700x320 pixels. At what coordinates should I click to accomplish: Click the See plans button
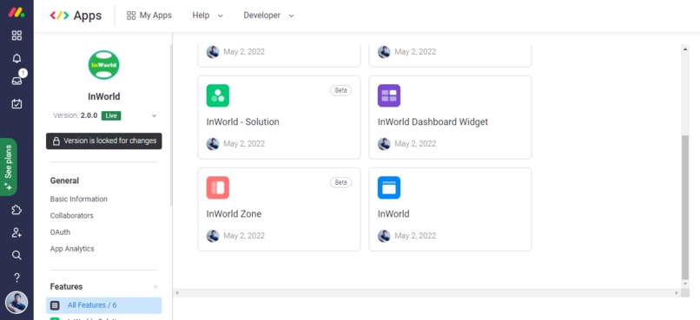[x=9, y=167]
